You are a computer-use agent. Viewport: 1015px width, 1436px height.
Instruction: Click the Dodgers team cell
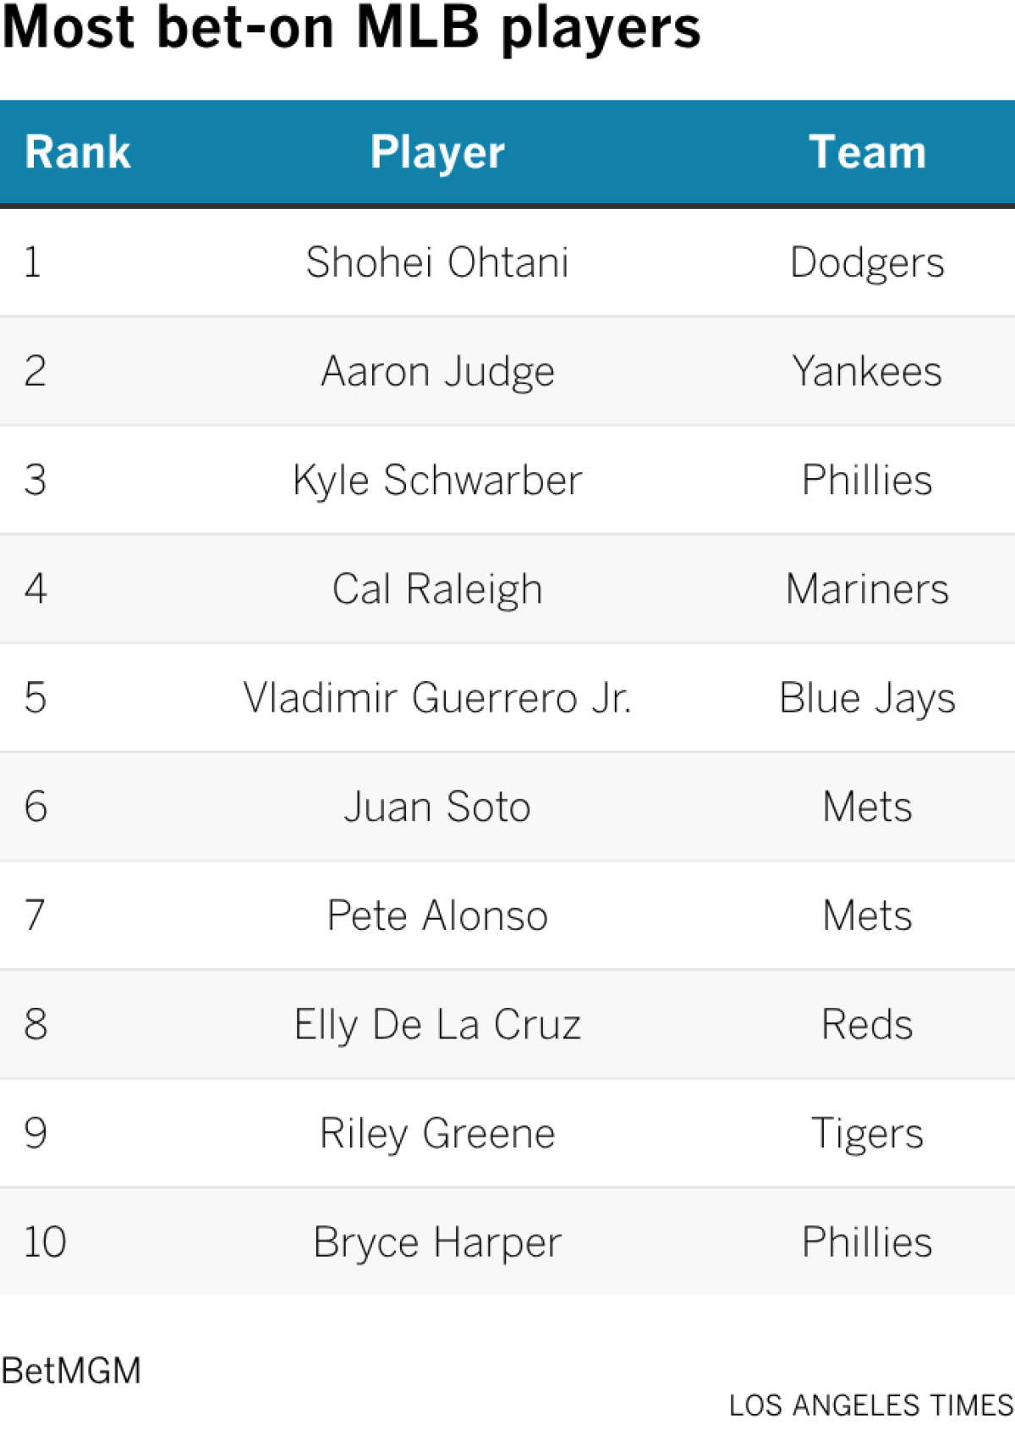[867, 262]
